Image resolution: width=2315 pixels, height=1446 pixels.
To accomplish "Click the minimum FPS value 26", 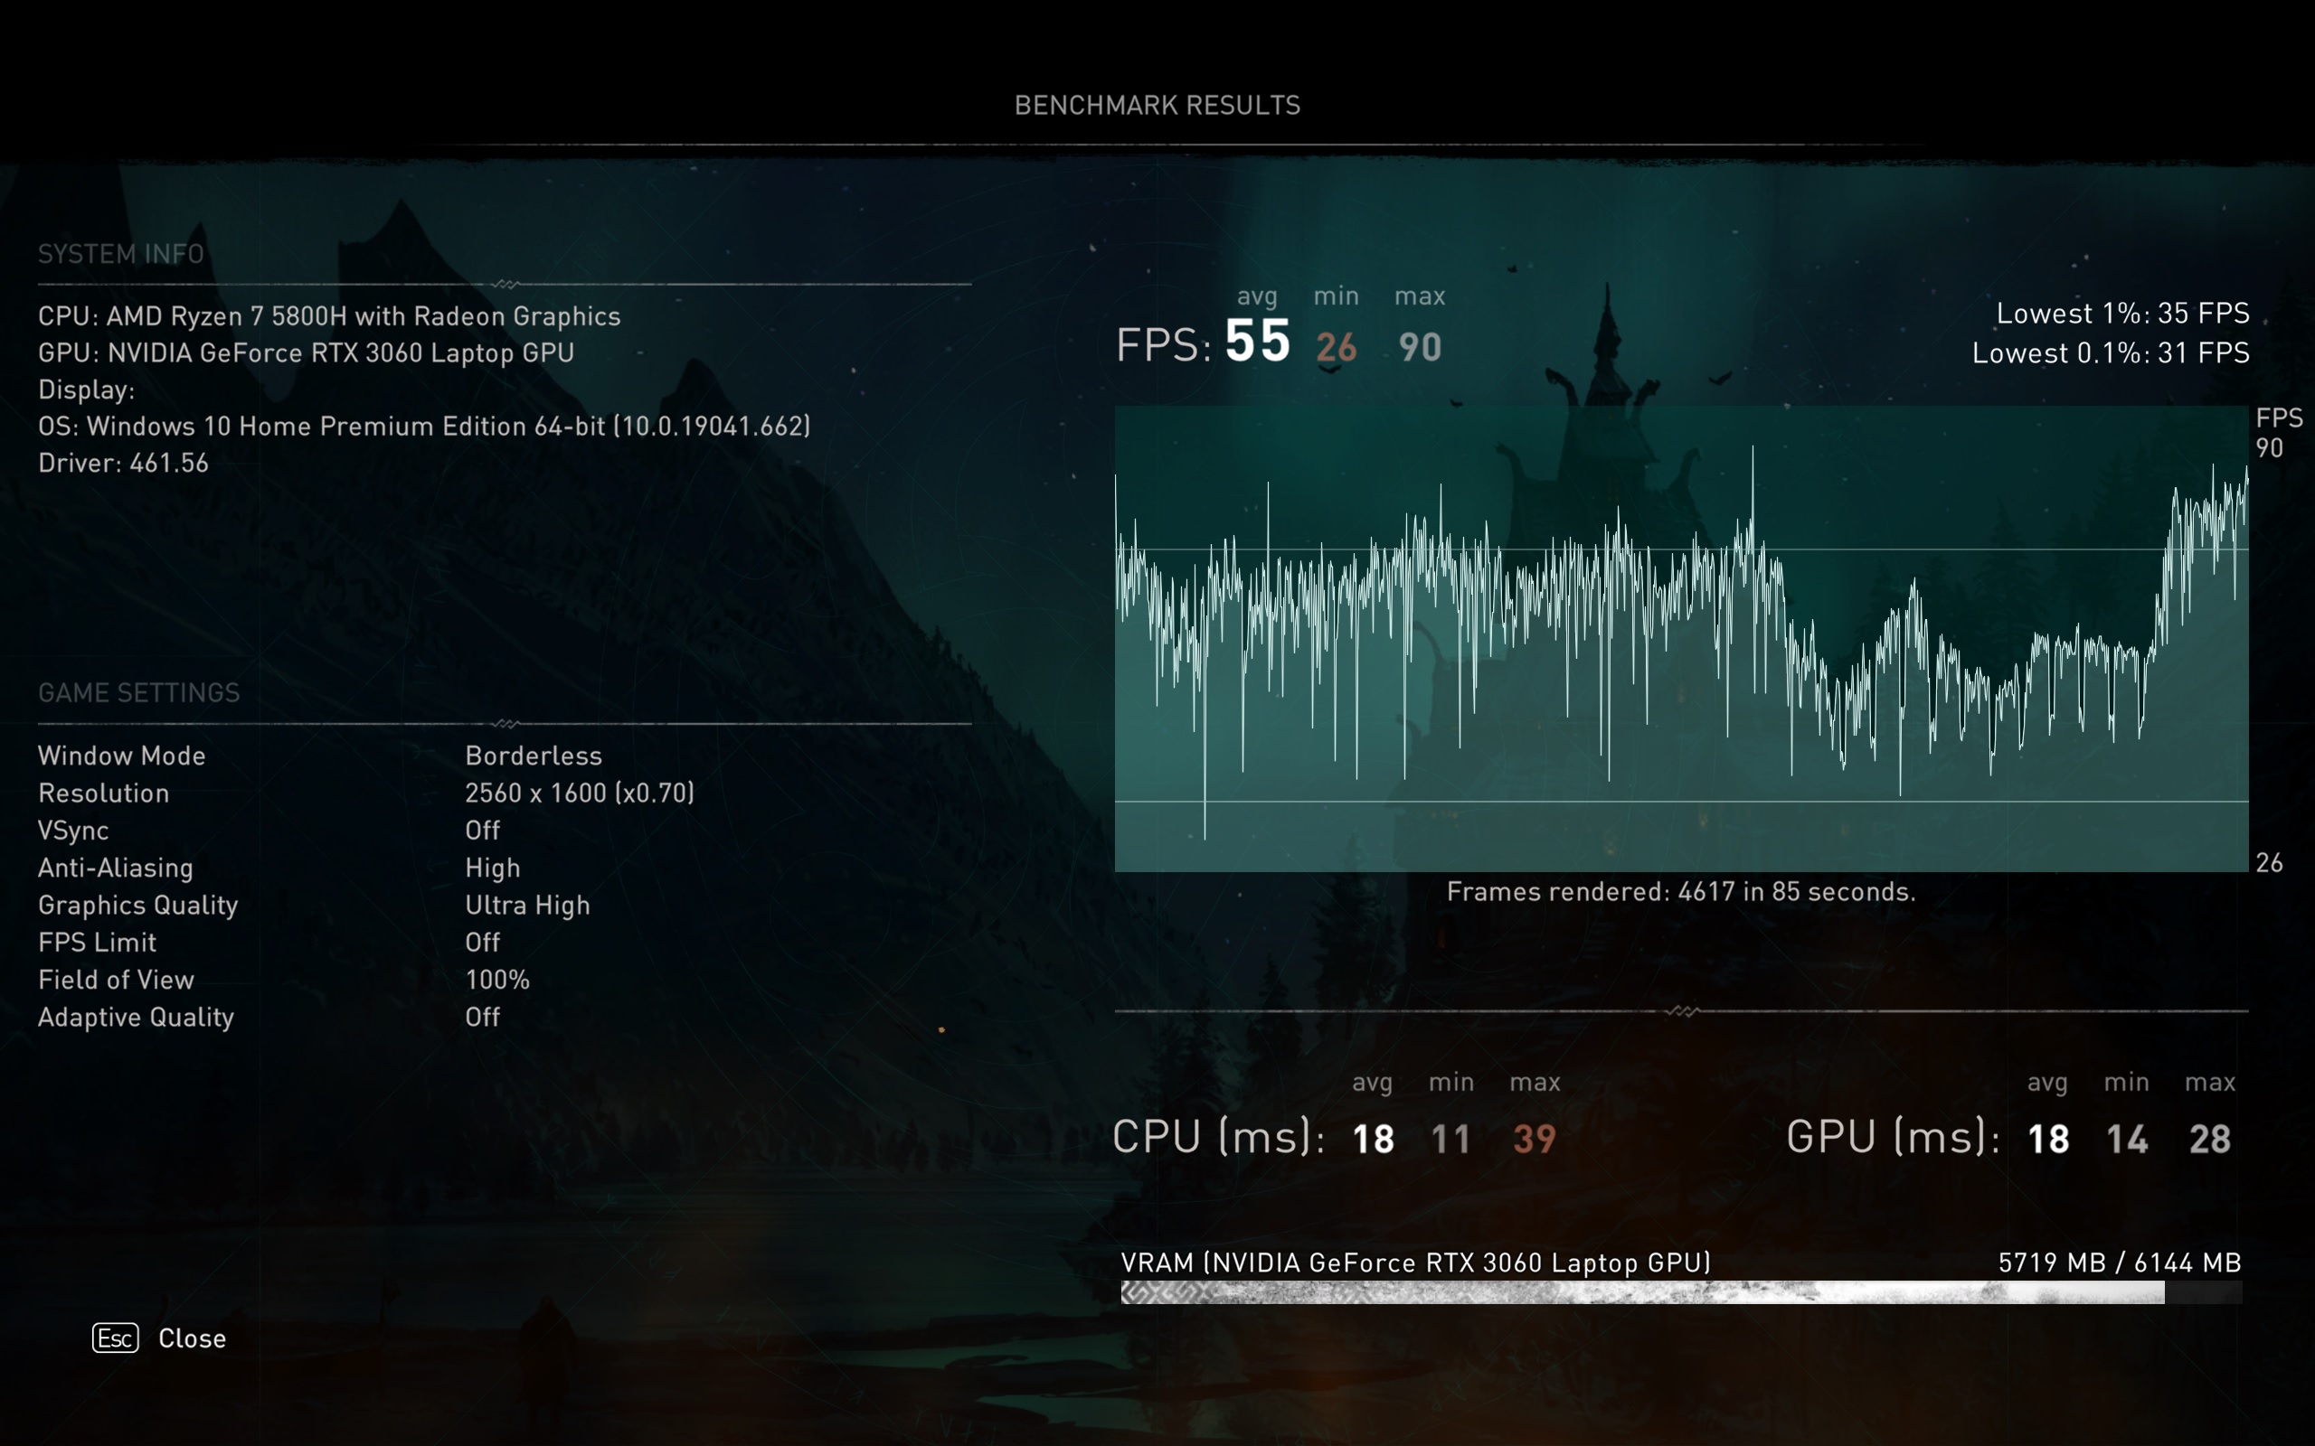I will [1336, 347].
